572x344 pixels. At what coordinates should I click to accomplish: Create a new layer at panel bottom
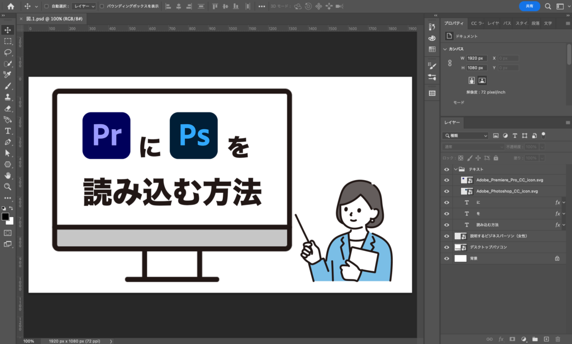click(x=546, y=339)
